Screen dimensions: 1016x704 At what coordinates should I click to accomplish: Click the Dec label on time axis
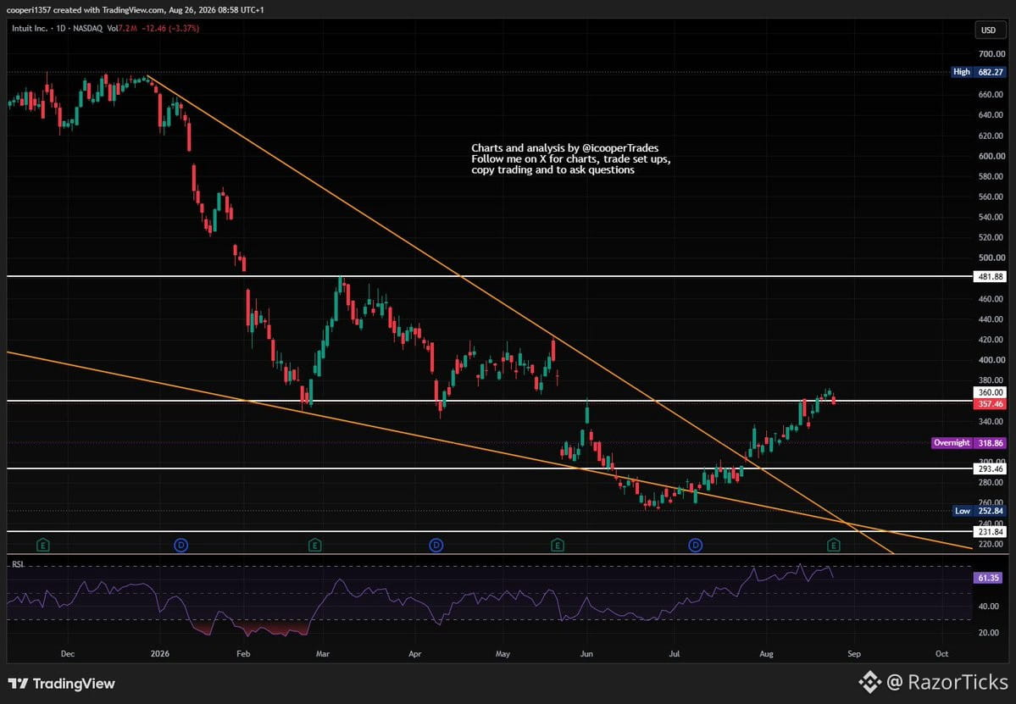click(x=68, y=653)
